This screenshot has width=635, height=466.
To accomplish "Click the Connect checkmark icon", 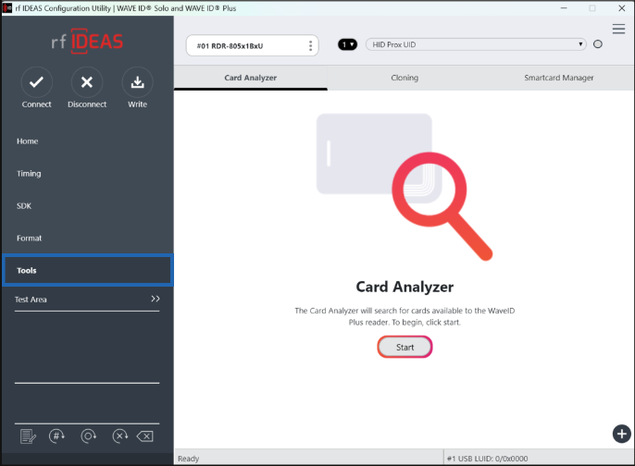I will click(x=36, y=82).
